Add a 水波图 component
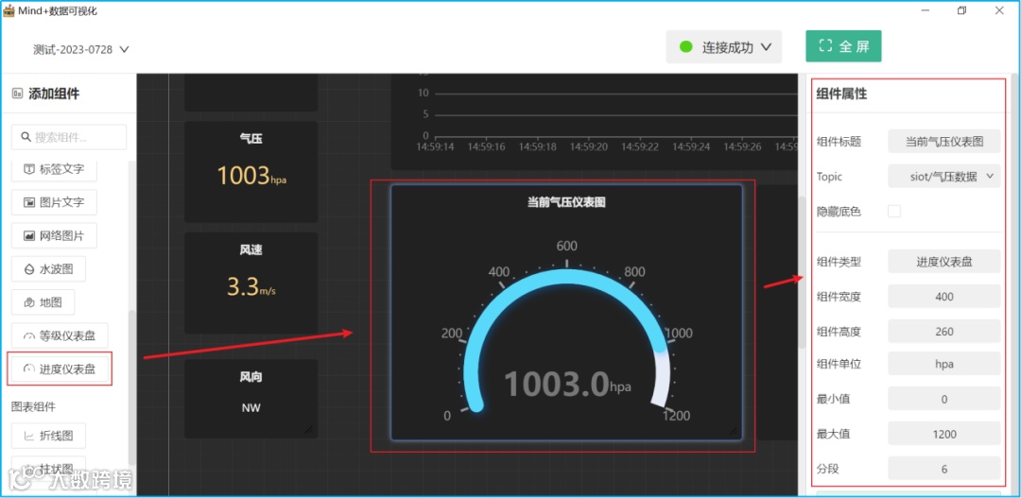 click(48, 269)
